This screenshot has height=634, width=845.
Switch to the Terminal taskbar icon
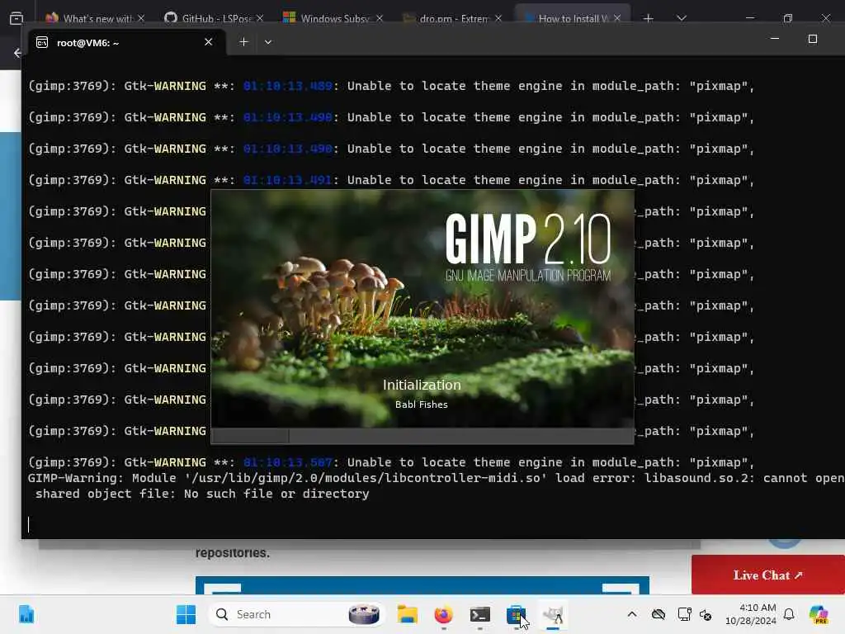(x=479, y=614)
